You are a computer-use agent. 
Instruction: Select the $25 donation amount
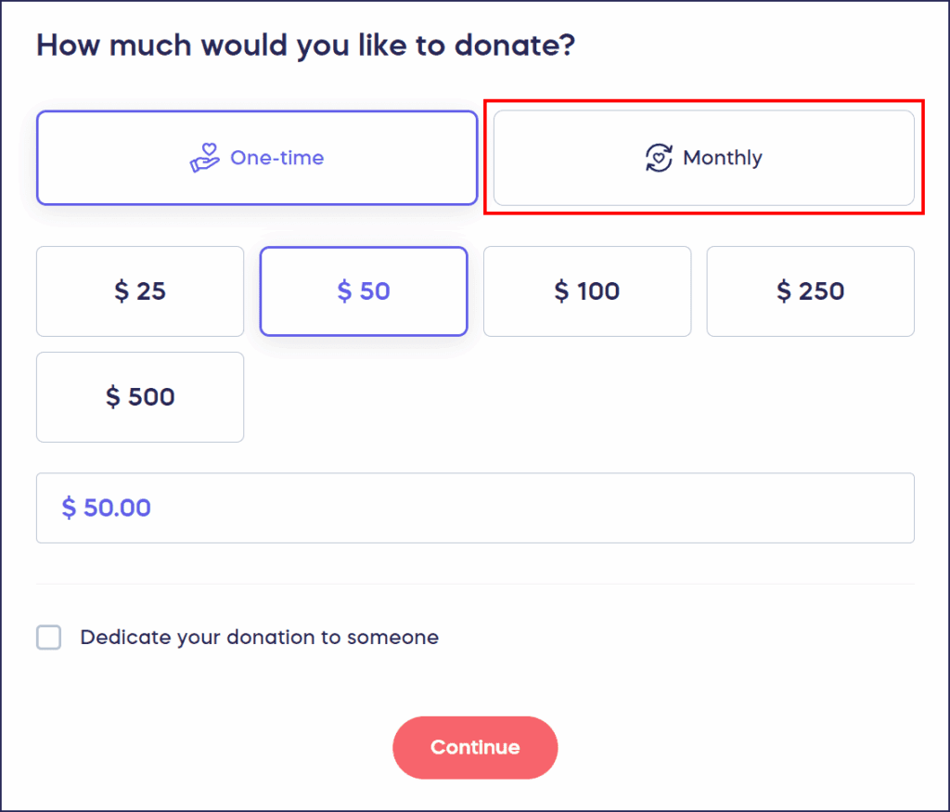139,290
